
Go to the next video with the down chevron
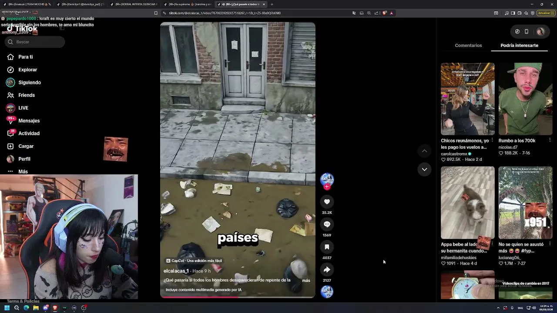tap(424, 169)
